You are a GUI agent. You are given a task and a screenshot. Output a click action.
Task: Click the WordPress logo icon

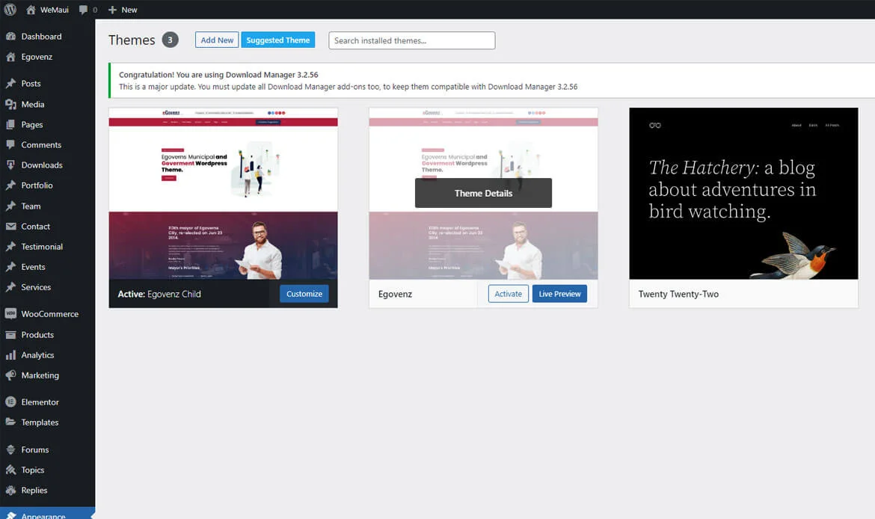10,10
